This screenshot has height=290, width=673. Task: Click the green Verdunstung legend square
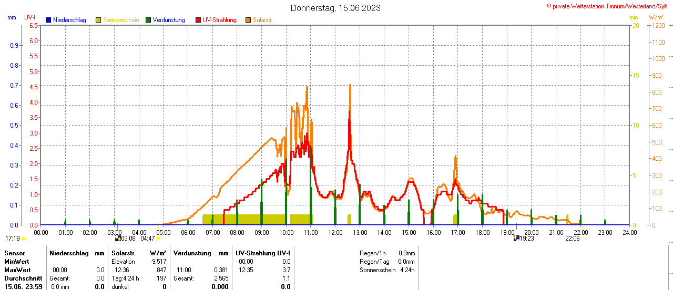pyautogui.click(x=148, y=20)
